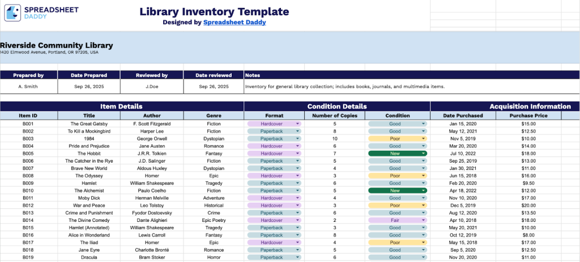Open the Spreadsheet Daddy hyperlink
This screenshot has height=262, width=580.
(234, 23)
